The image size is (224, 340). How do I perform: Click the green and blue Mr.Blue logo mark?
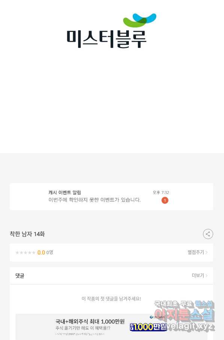(140, 20)
